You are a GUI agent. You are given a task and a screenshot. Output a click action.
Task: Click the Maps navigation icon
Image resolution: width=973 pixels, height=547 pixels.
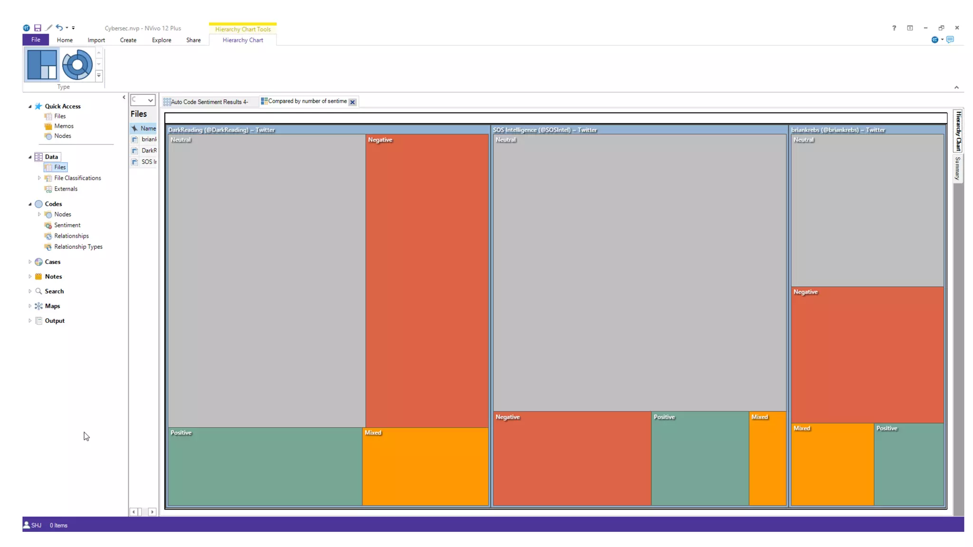click(38, 306)
